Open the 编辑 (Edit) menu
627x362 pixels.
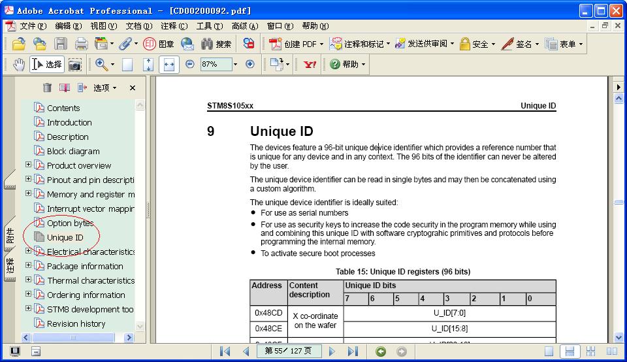click(x=68, y=26)
